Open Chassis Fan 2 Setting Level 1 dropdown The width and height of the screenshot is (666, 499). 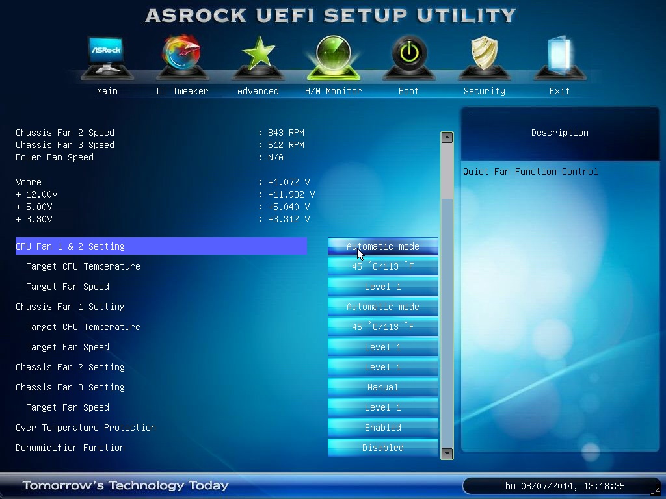coord(382,367)
